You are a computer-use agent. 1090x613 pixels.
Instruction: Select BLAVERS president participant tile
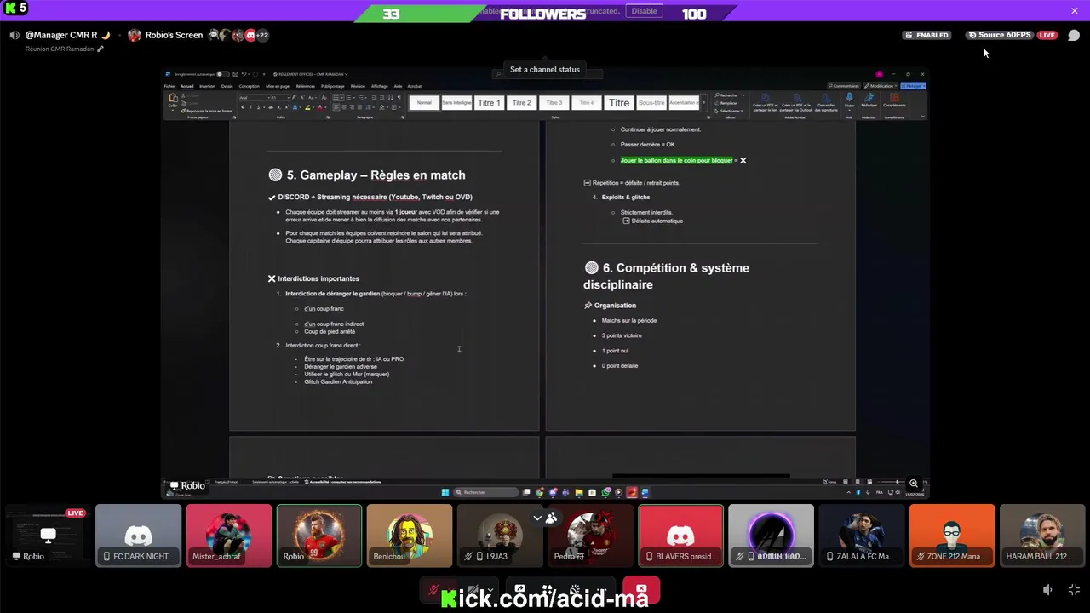pyautogui.click(x=680, y=536)
